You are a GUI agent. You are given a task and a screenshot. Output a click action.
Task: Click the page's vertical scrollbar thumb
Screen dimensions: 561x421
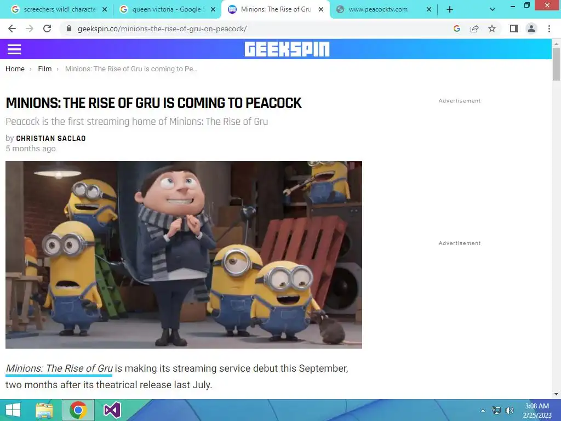556,65
